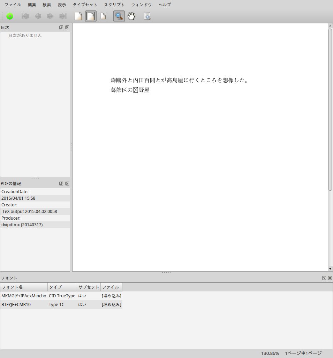This screenshot has width=333, height=358.
Task: Go to the first page
Action: point(25,16)
